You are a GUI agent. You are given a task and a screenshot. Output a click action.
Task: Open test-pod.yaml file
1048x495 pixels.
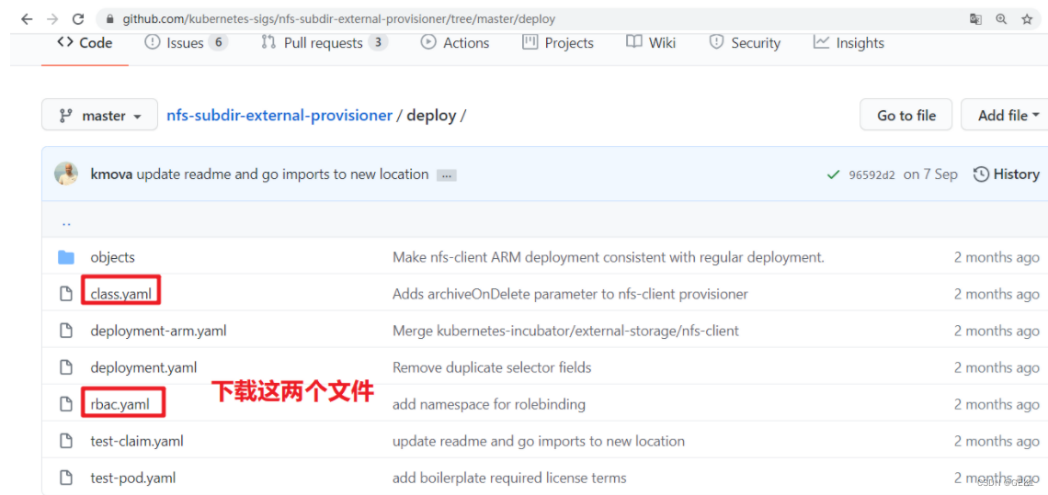click(x=133, y=478)
